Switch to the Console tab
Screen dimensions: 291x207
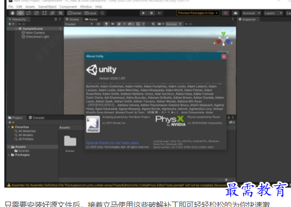[x=37, y=118]
